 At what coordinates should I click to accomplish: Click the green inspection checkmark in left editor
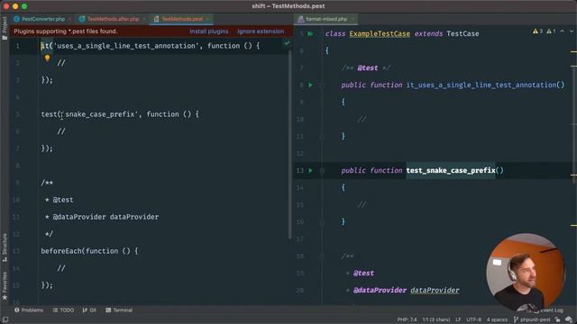(287, 43)
